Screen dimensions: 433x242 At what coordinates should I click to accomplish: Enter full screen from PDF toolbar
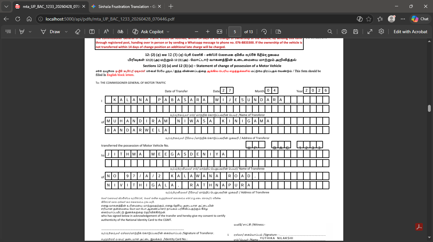(x=370, y=32)
